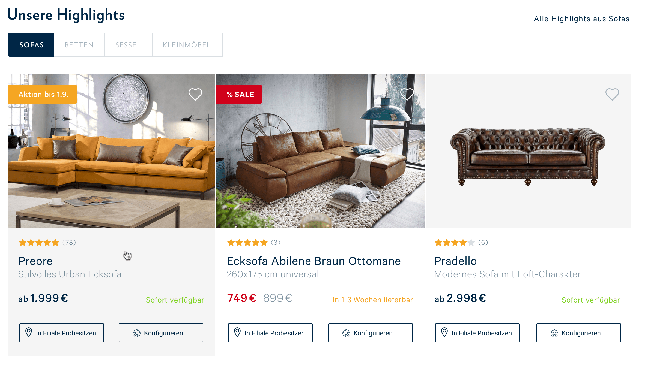Open Alle Highlights aus Sofas link

point(582,19)
